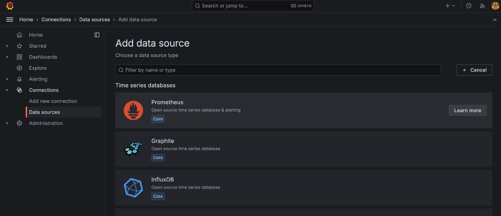
Task: Click the Cancel button
Action: 475,70
